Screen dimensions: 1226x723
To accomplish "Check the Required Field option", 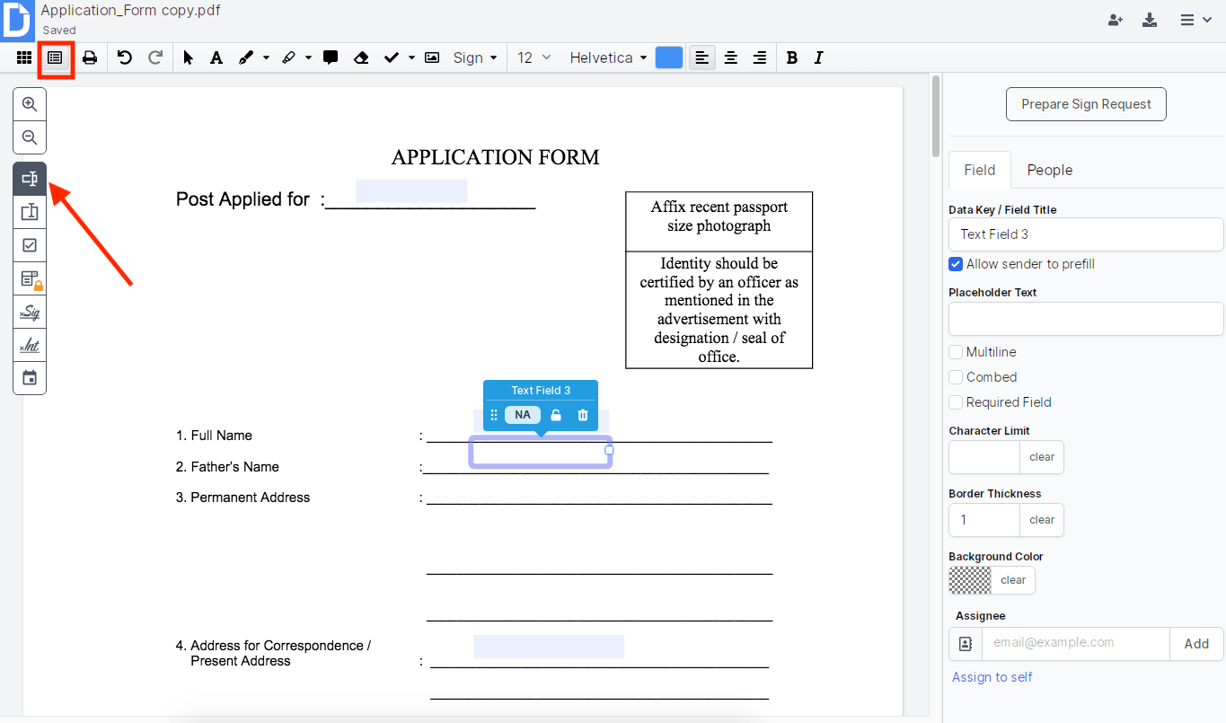I will tap(956, 401).
